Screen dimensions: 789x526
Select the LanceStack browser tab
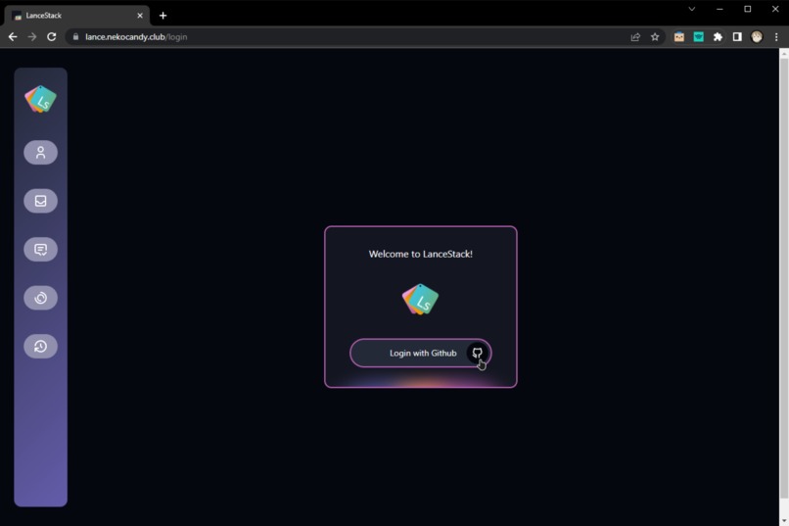77,16
